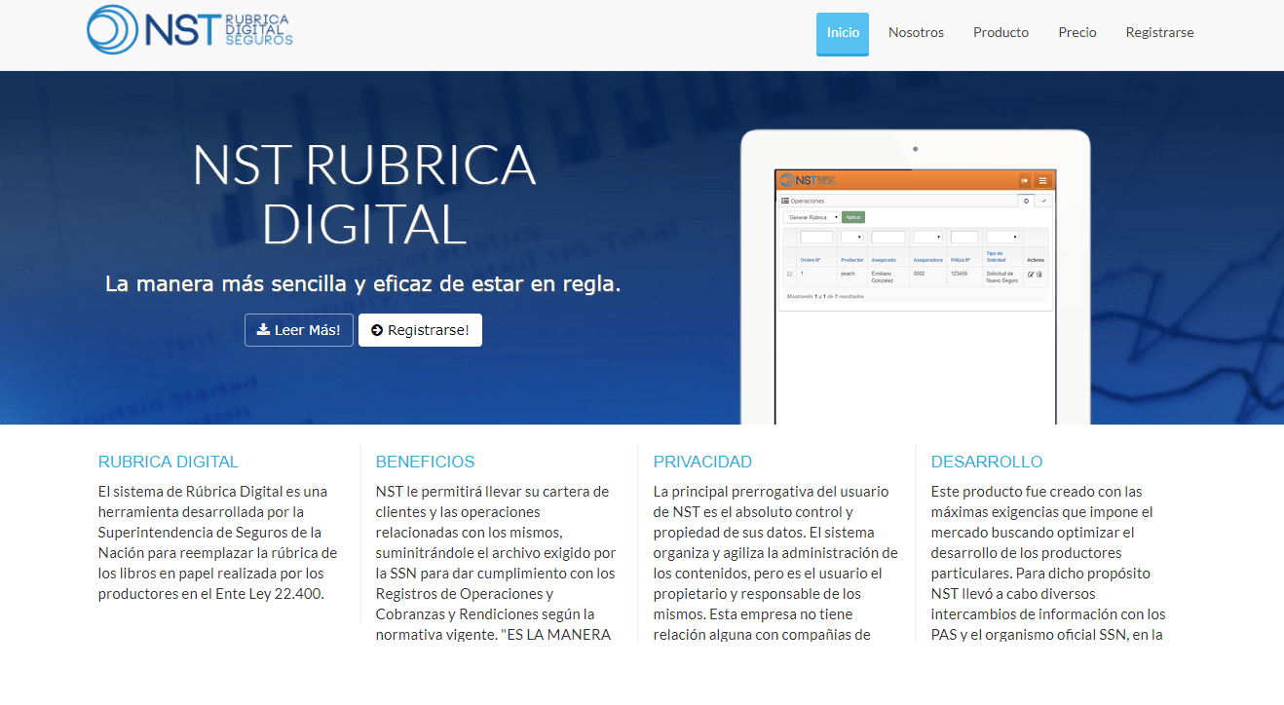Sort by the Póliza Nº column header
Viewport: 1284px width, 705px height.
[961, 260]
